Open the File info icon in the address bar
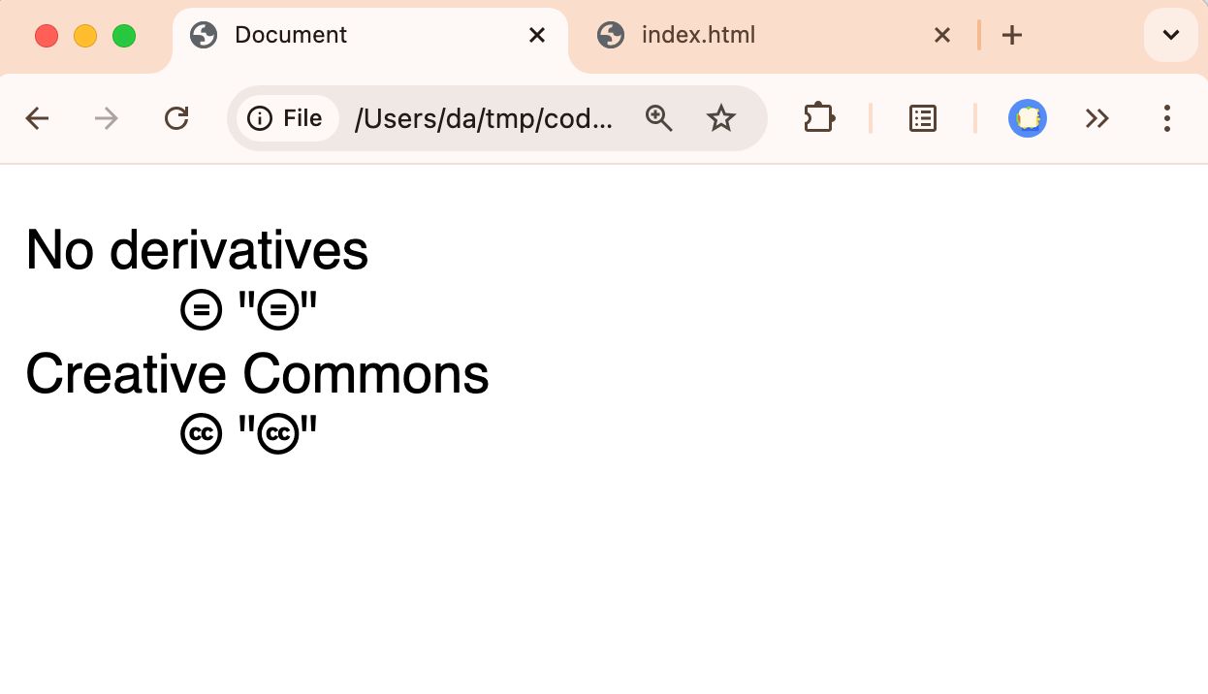 [x=260, y=118]
